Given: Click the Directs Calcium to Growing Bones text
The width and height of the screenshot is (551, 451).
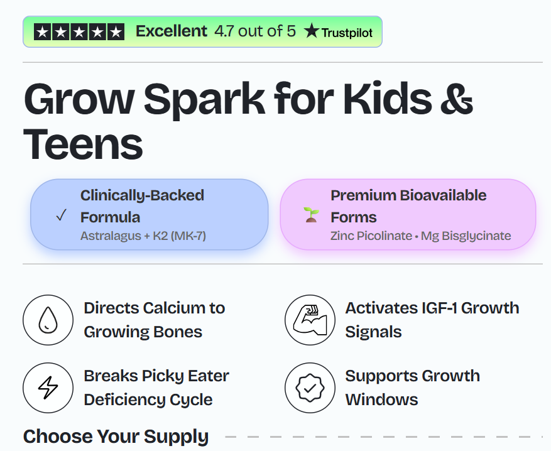Looking at the screenshot, I should 154,320.
